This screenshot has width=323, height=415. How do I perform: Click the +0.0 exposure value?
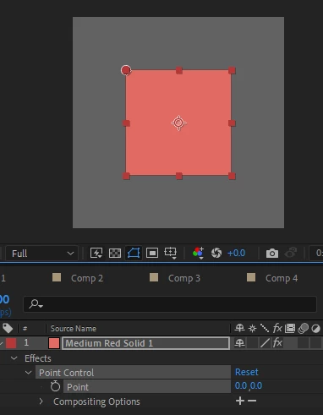pos(236,254)
